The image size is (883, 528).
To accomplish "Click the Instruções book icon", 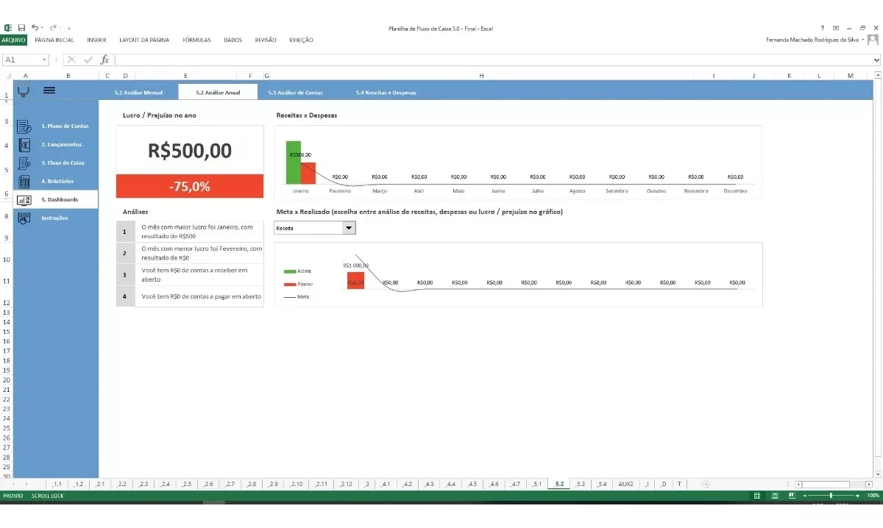I will coord(24,218).
